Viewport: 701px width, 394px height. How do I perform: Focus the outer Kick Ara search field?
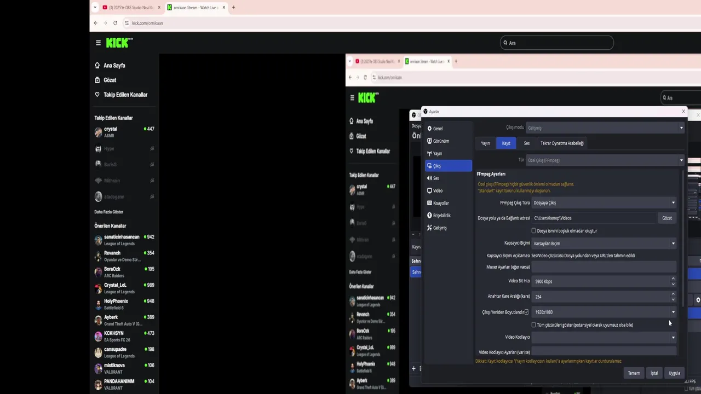(557, 43)
